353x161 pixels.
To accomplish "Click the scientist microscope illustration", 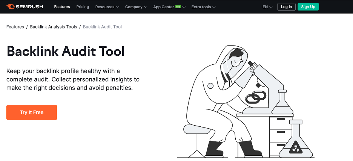I will click(246, 102).
